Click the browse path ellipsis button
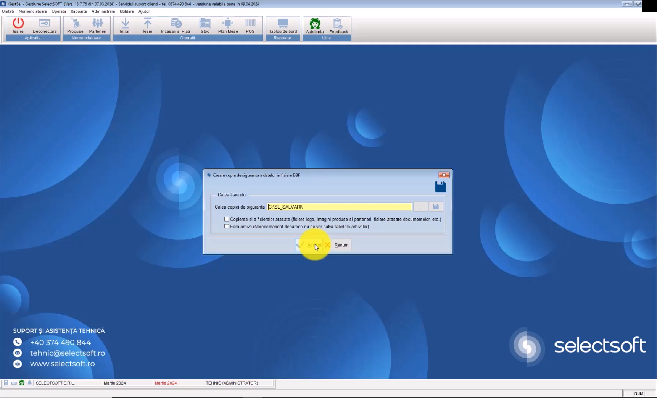This screenshot has height=398, width=657. click(x=420, y=207)
